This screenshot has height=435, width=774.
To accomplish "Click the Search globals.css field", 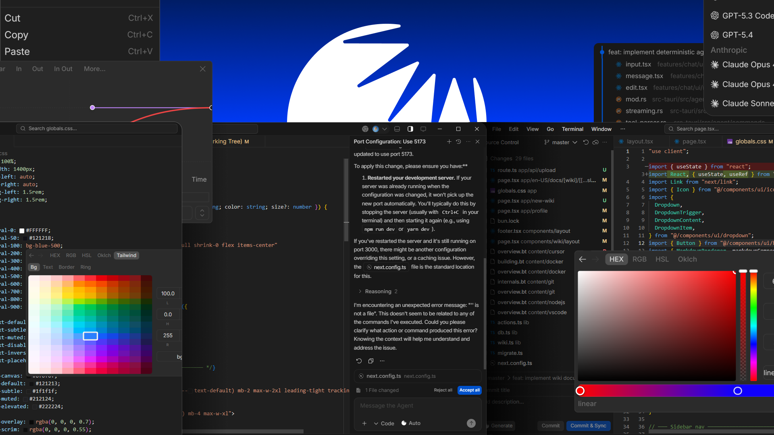I will [97, 128].
